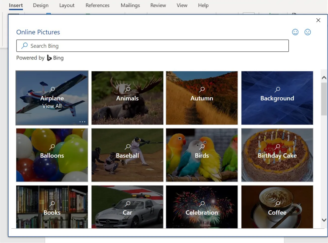The width and height of the screenshot is (328, 243).
Task: Select the sad face feedback icon
Action: coord(308,32)
